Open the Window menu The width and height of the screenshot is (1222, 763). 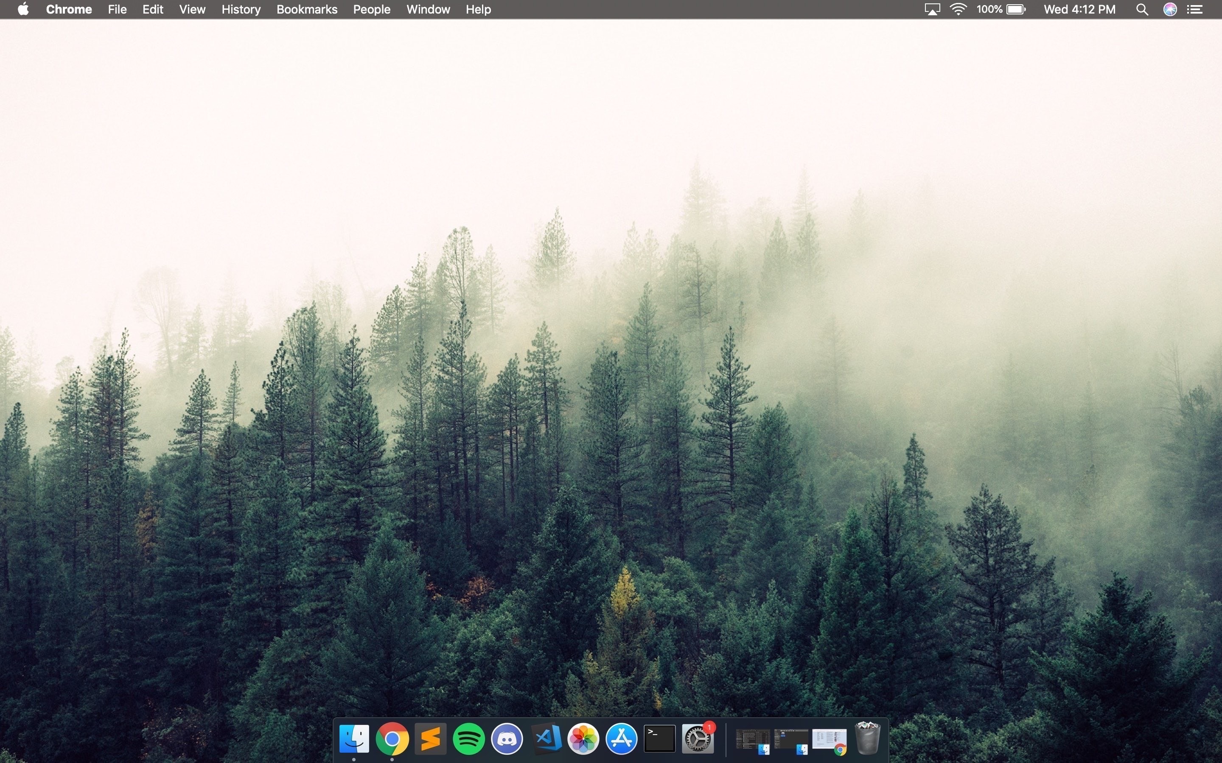428,9
